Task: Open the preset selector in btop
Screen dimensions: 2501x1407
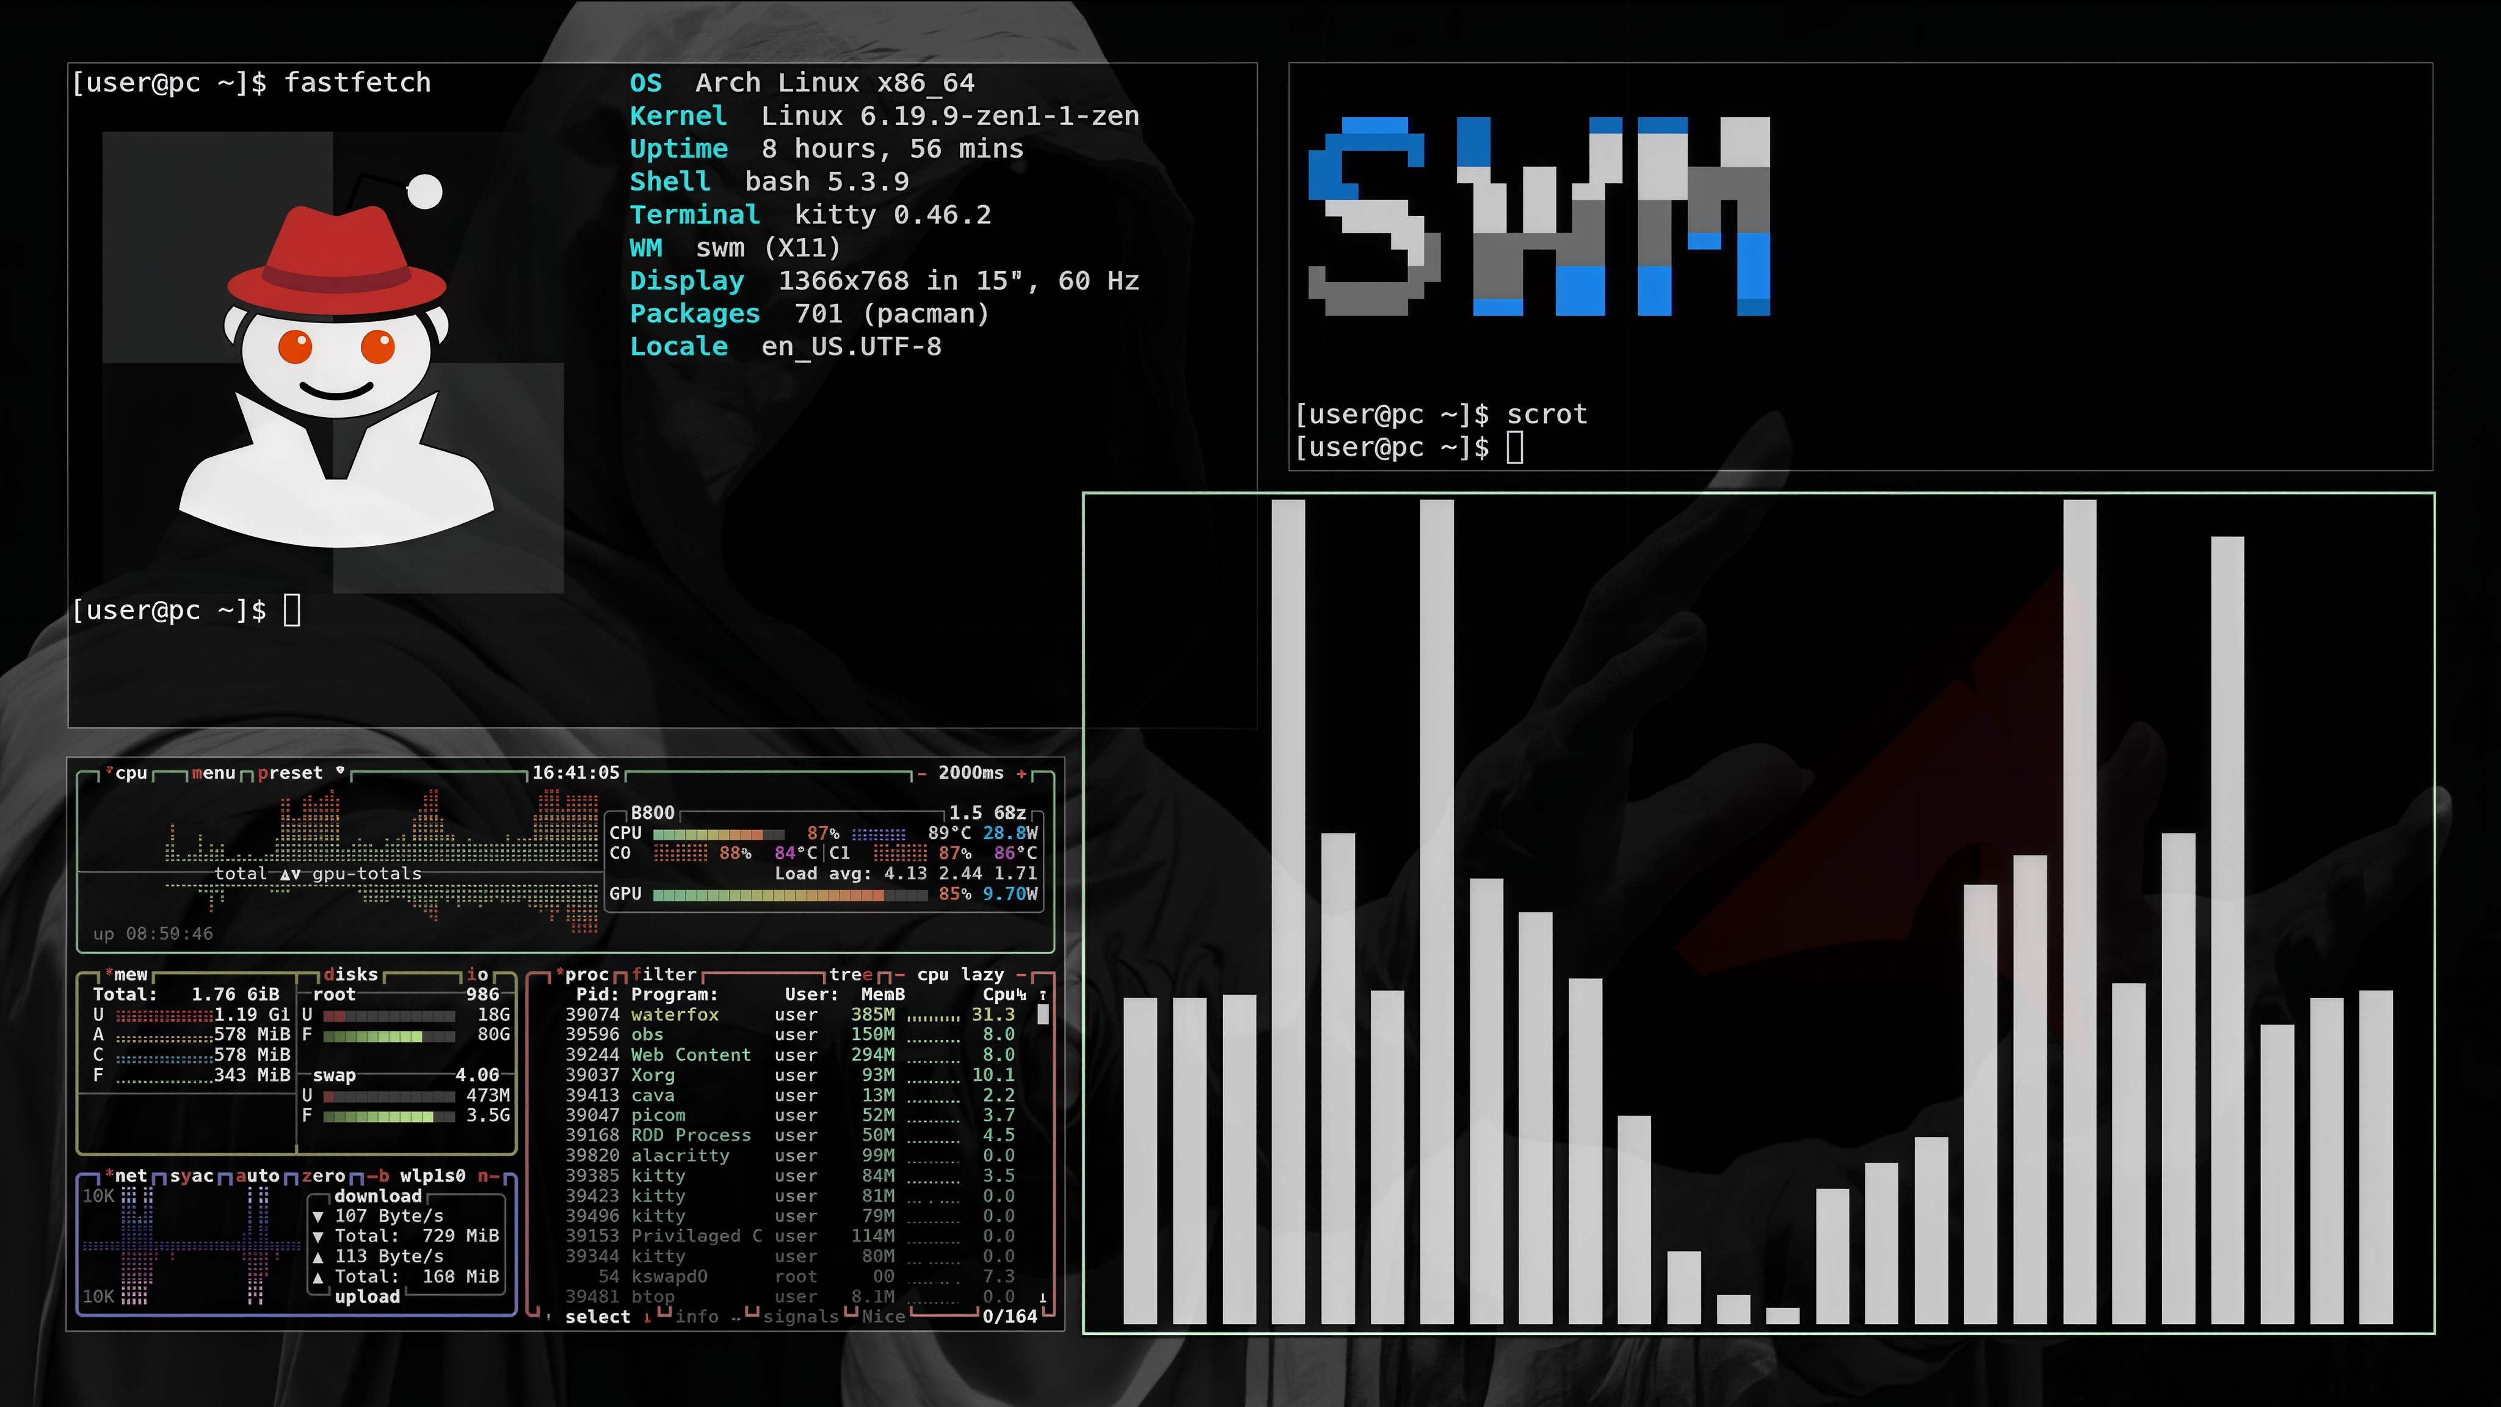Action: coord(290,773)
